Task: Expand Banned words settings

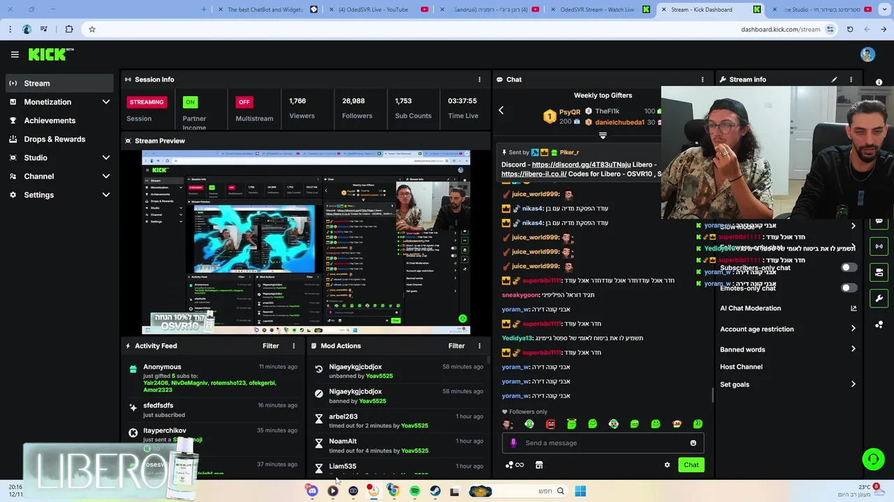Action: [853, 349]
